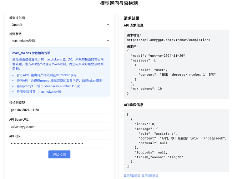Click the "logprobs": null response line

coord(151,153)
